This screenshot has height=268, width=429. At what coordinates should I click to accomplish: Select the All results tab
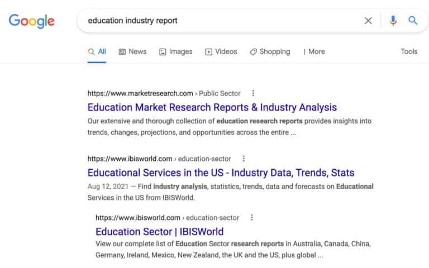[x=97, y=52]
